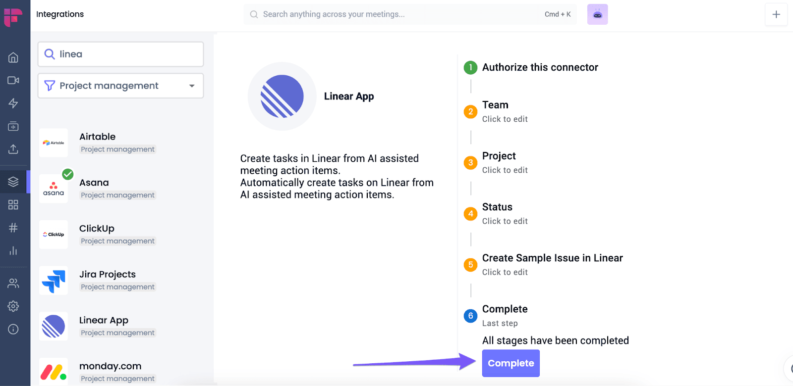Select Asana integration name
Viewport: 793px width, 386px height.
(94, 183)
